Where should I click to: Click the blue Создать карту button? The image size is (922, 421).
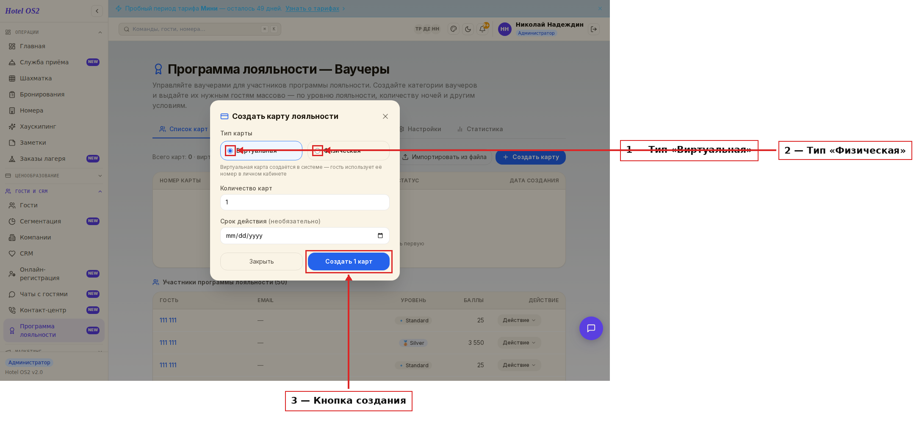(531, 157)
